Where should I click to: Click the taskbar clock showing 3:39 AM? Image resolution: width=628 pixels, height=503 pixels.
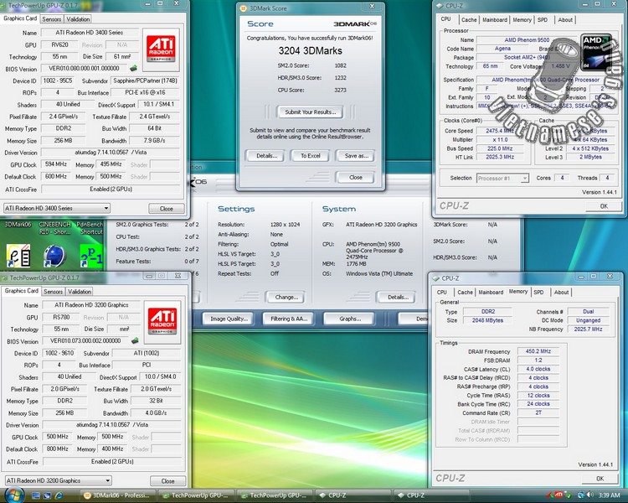click(609, 495)
